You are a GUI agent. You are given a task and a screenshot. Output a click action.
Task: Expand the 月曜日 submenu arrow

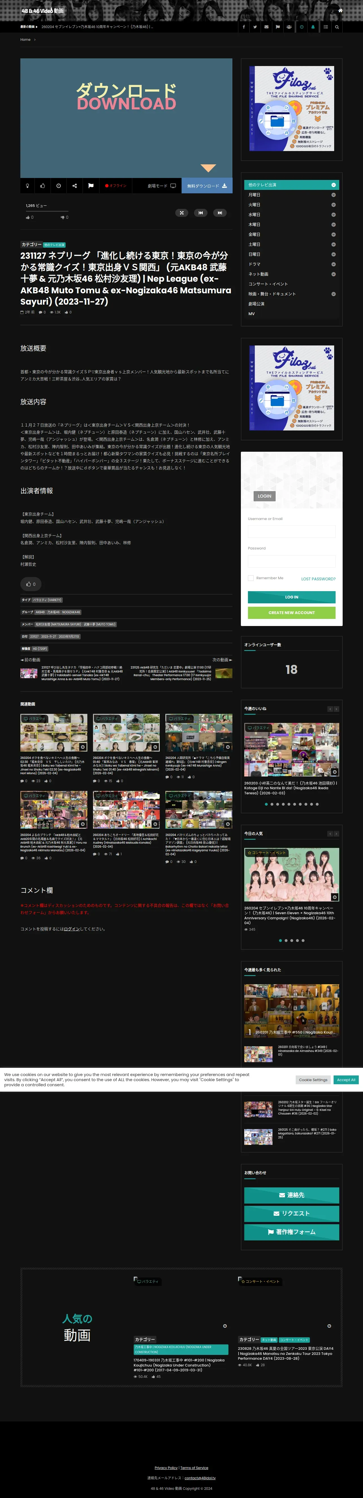333,195
